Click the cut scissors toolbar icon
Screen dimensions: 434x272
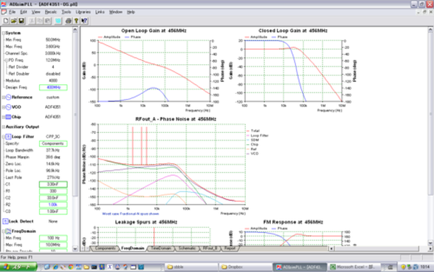tap(32, 21)
